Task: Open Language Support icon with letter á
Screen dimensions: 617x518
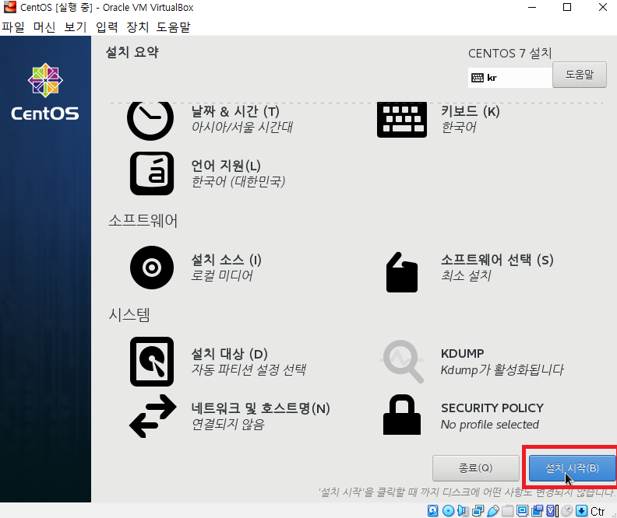Action: click(x=152, y=173)
